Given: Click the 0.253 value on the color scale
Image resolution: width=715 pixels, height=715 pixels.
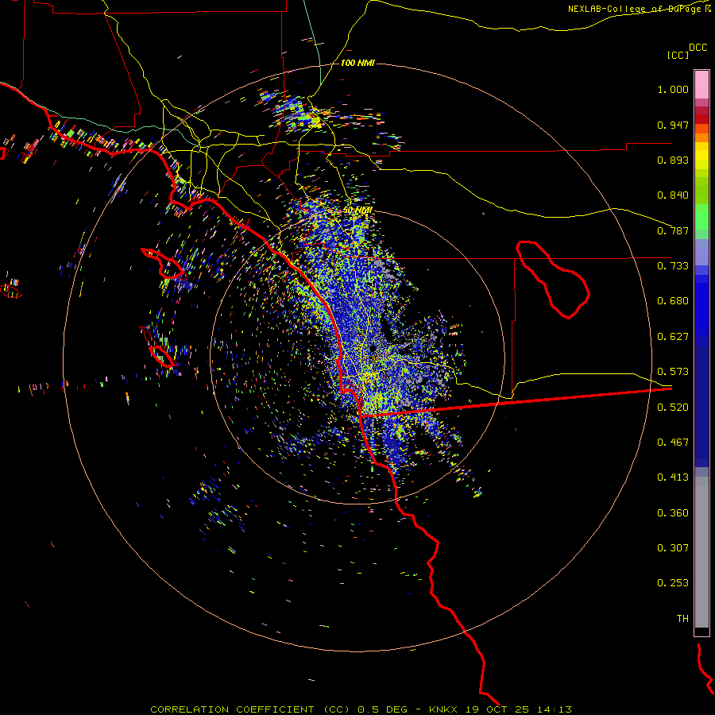Looking at the screenshot, I should coord(673,583).
